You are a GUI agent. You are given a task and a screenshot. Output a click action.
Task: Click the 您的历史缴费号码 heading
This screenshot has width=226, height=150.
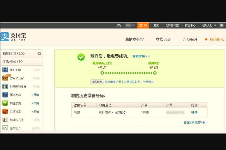pyautogui.click(x=88, y=96)
